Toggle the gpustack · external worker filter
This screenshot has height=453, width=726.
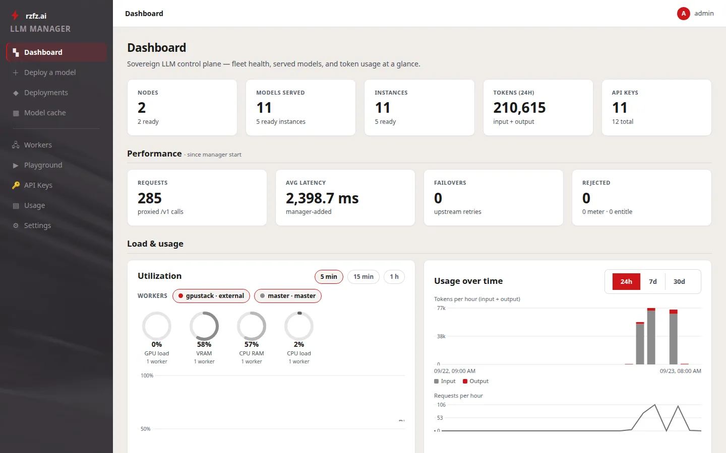tap(211, 296)
